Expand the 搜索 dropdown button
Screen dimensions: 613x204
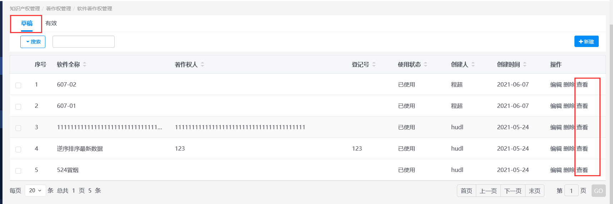[x=33, y=42]
